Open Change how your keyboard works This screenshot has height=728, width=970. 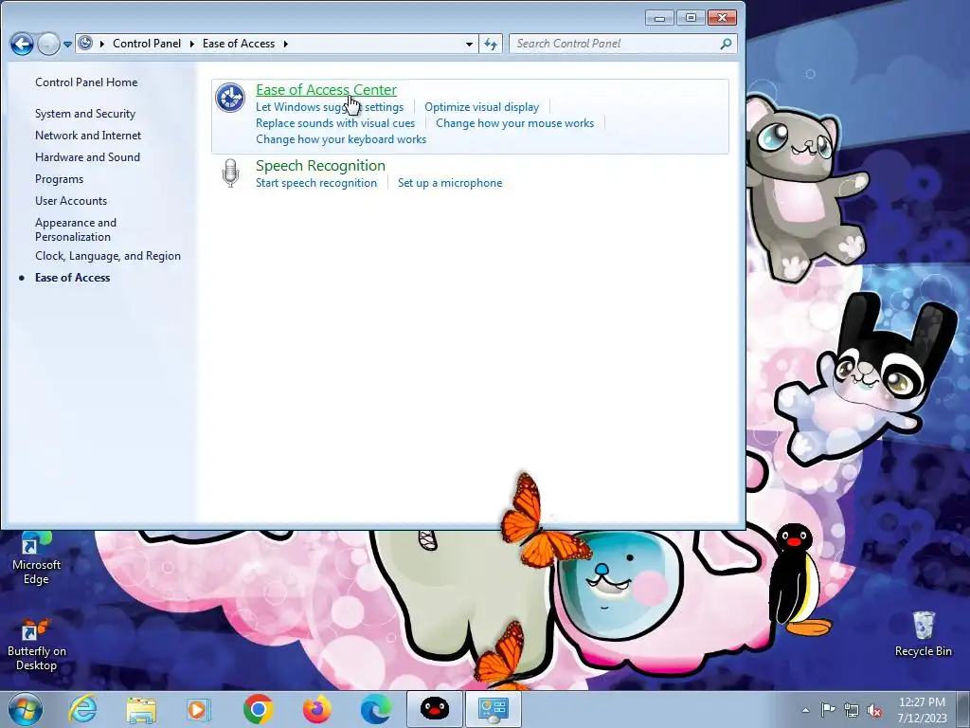341,139
